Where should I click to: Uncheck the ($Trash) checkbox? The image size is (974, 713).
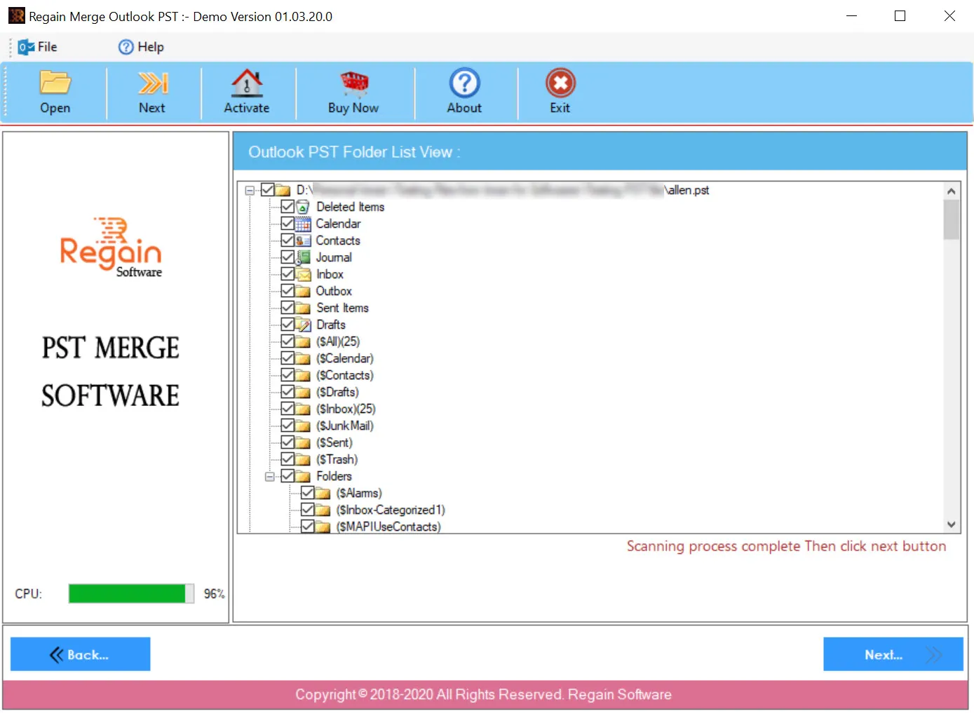pos(288,459)
